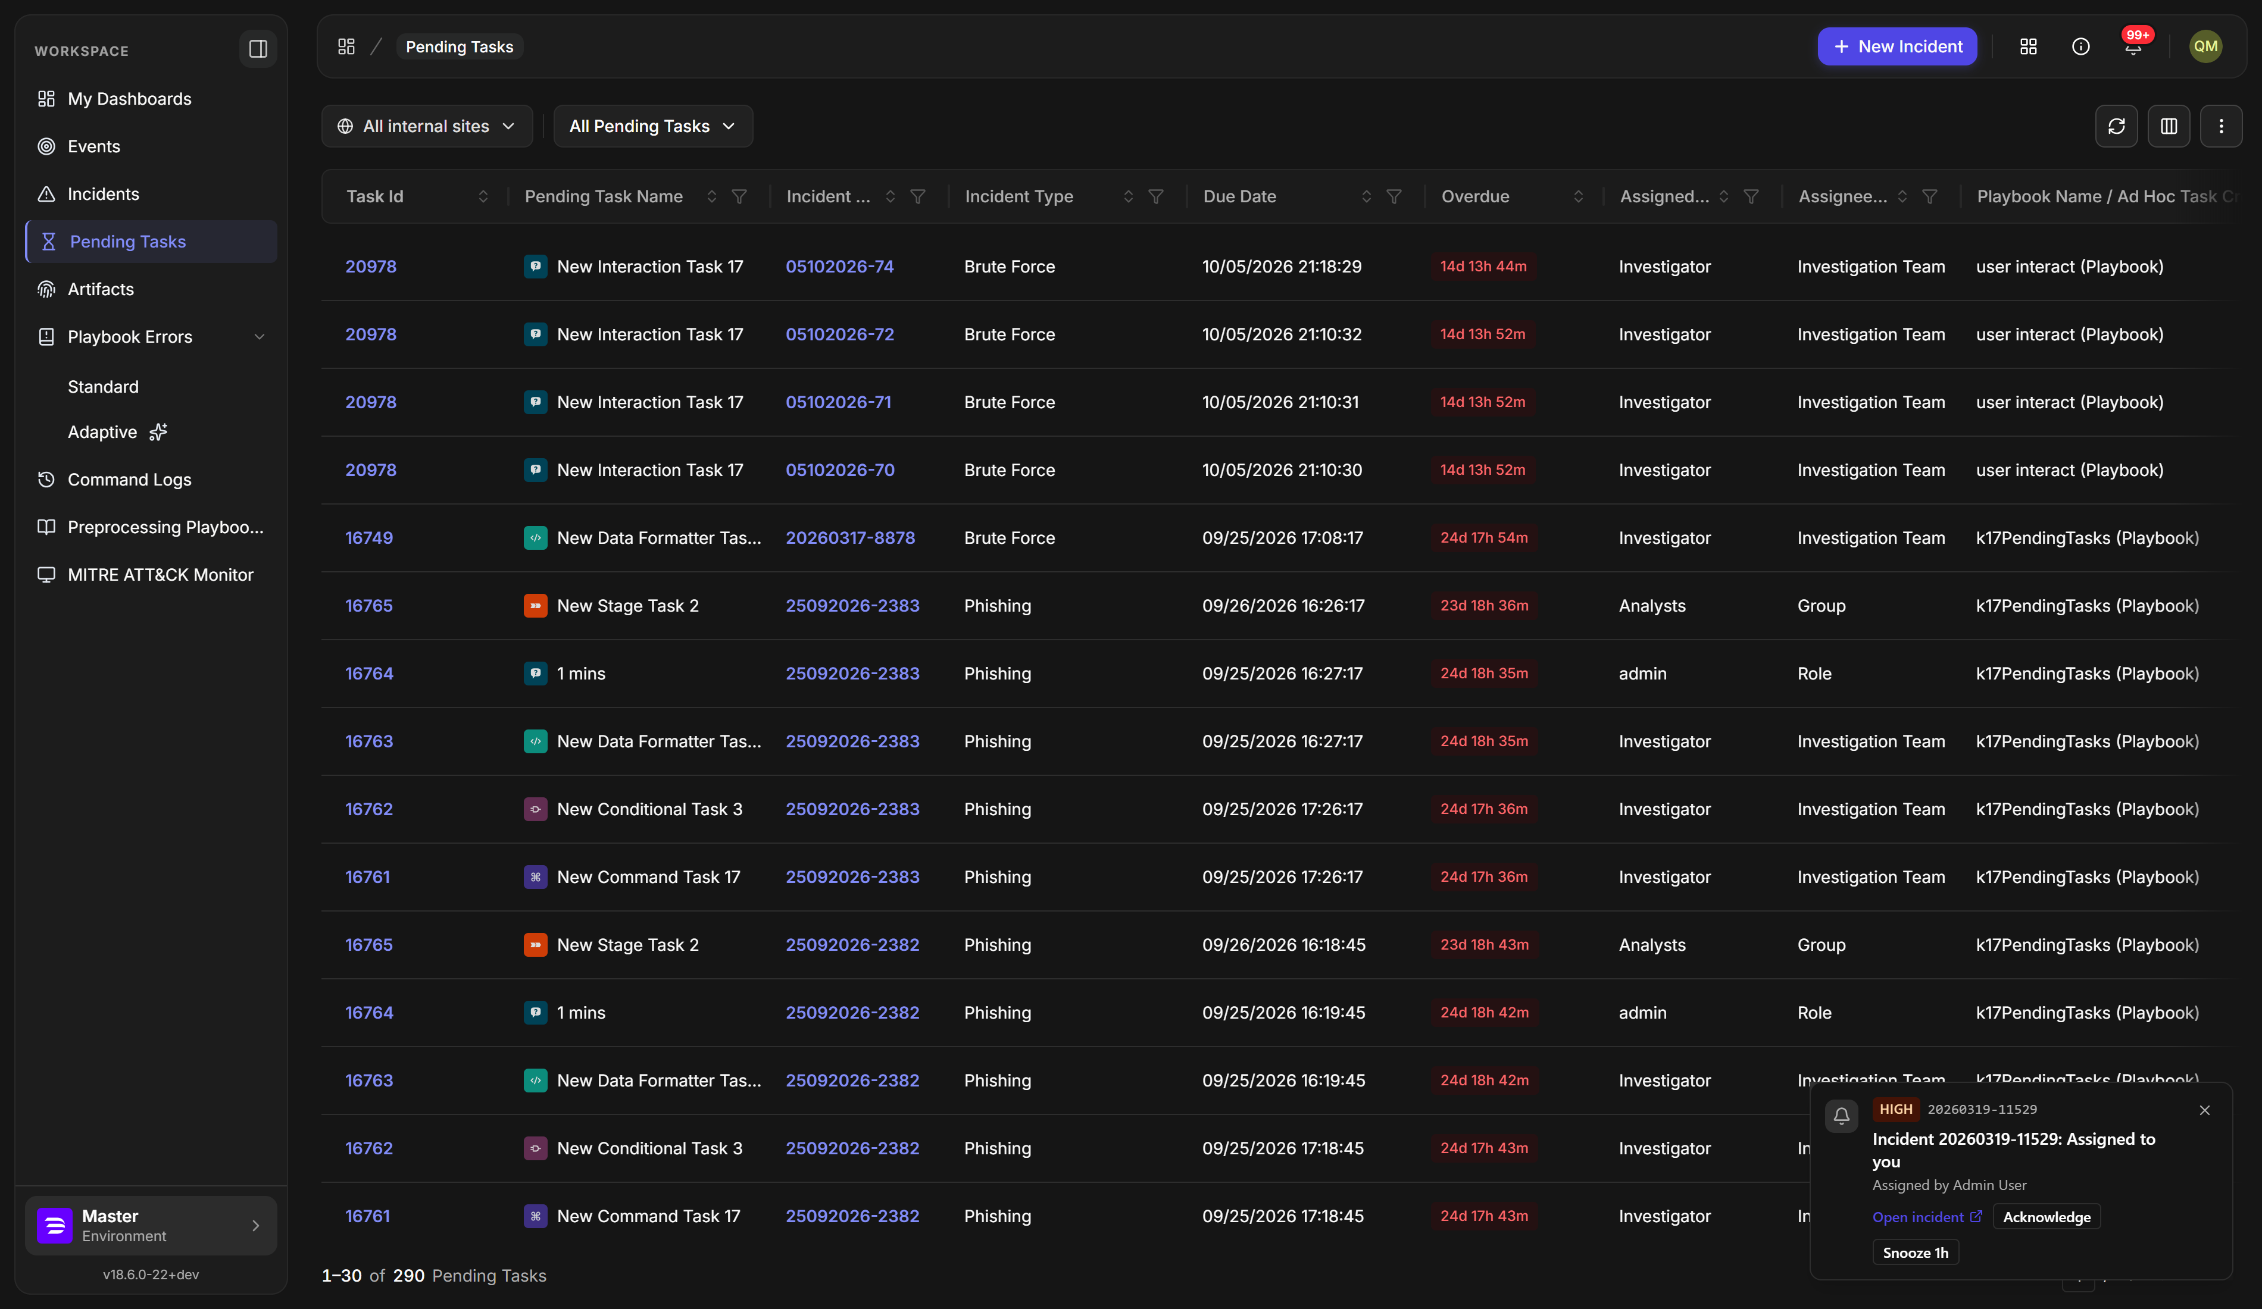Sort by Task Id column
Image resolution: width=2262 pixels, height=1309 pixels.
[x=483, y=196]
